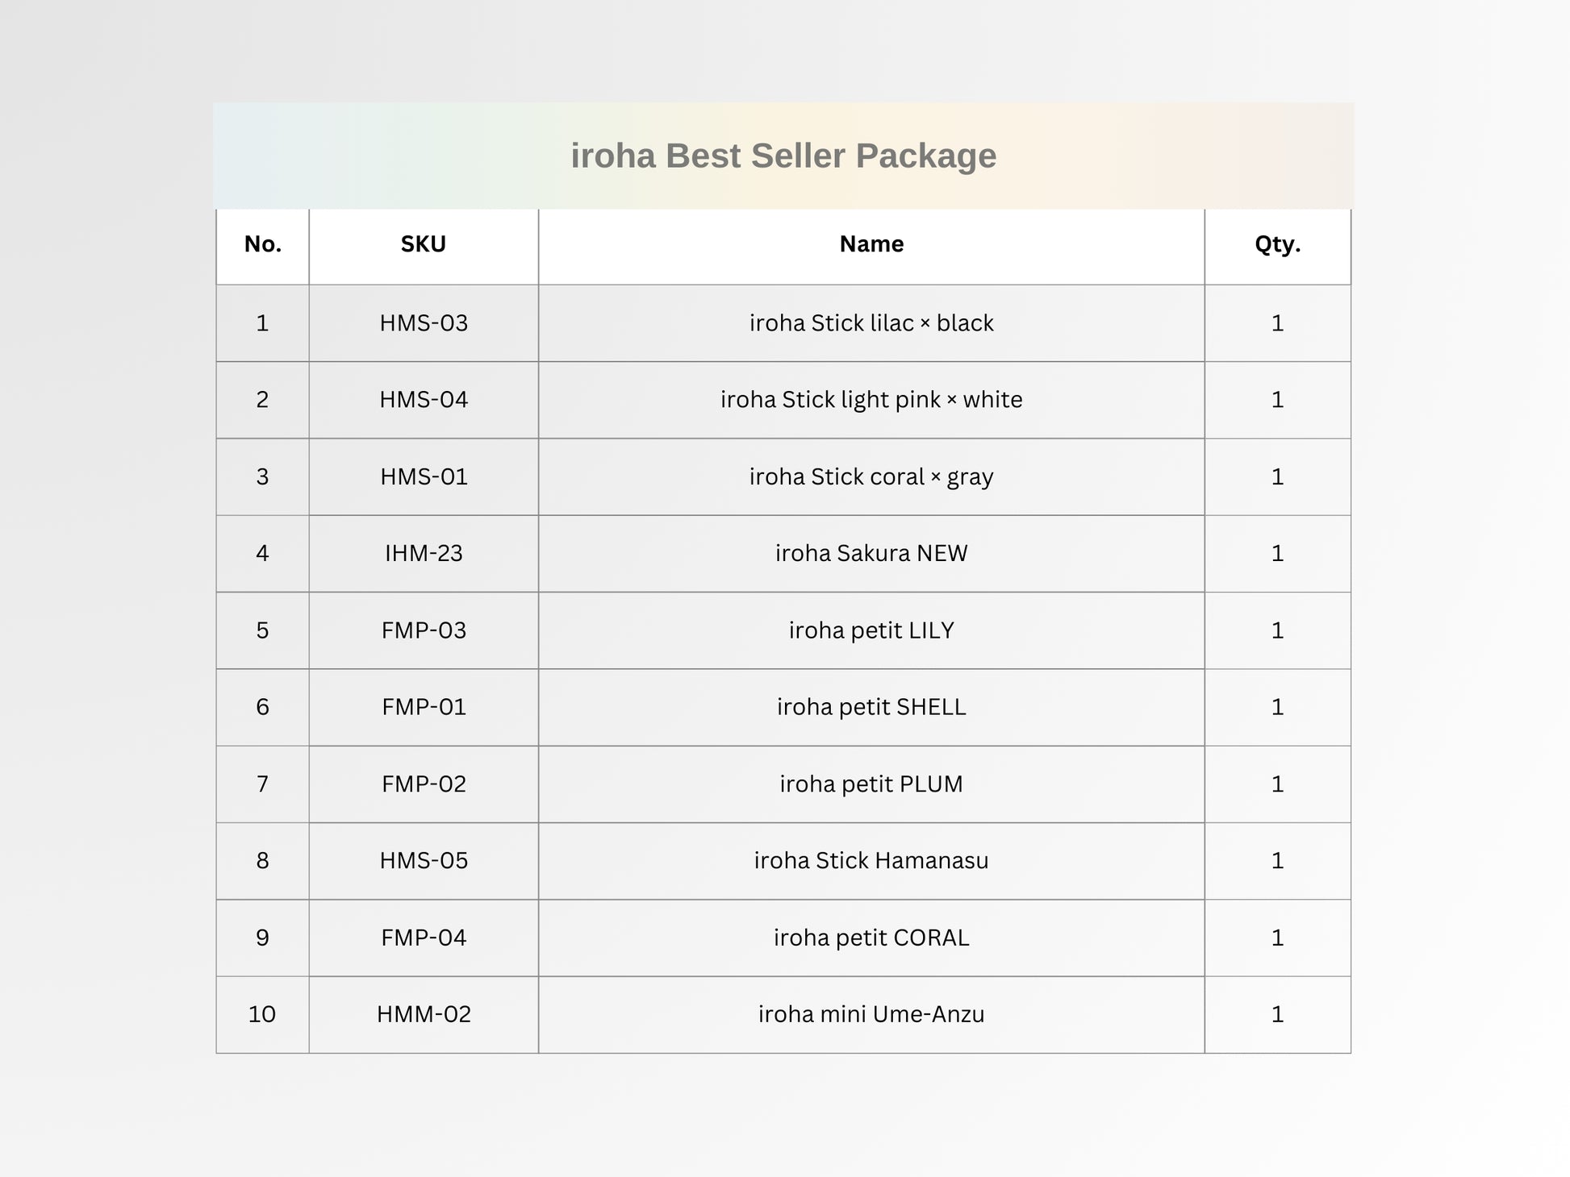This screenshot has height=1177, width=1570.
Task: Select SKU cell HMS-04
Action: (x=424, y=400)
